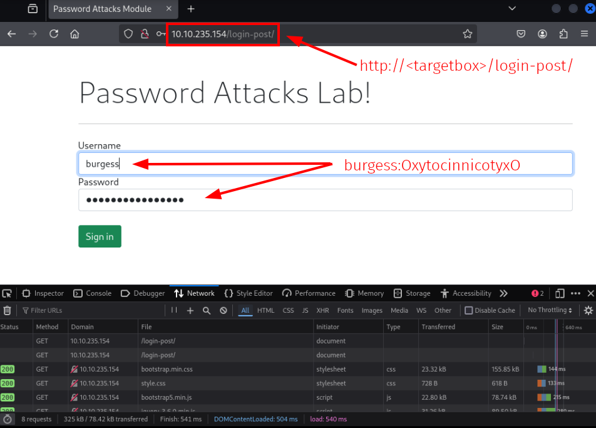This screenshot has height=428, width=596.
Task: Open the Storage tab in DevTools
Action: point(412,293)
